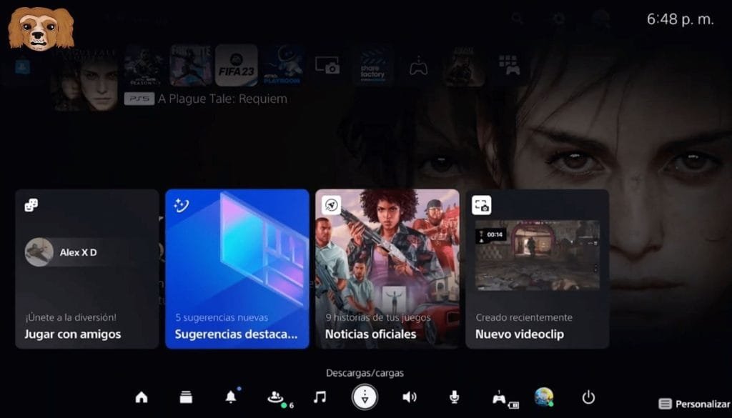This screenshot has width=732, height=418.
Task: Open the Descargas/cargas downloads icon
Action: (x=365, y=397)
